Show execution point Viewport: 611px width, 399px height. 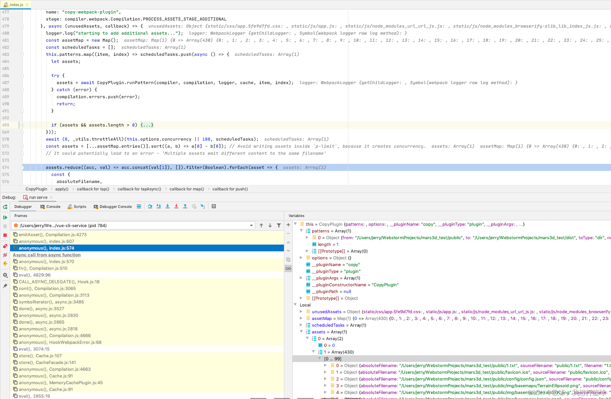point(139,207)
